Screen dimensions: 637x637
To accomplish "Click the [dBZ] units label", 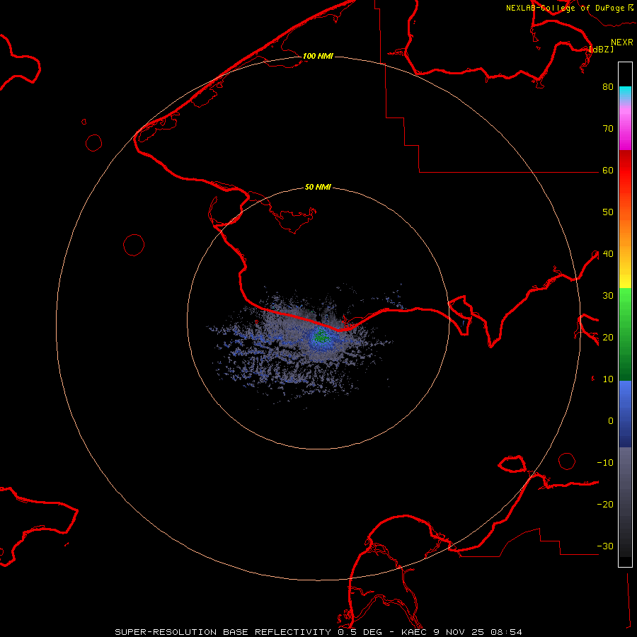I will click(601, 49).
